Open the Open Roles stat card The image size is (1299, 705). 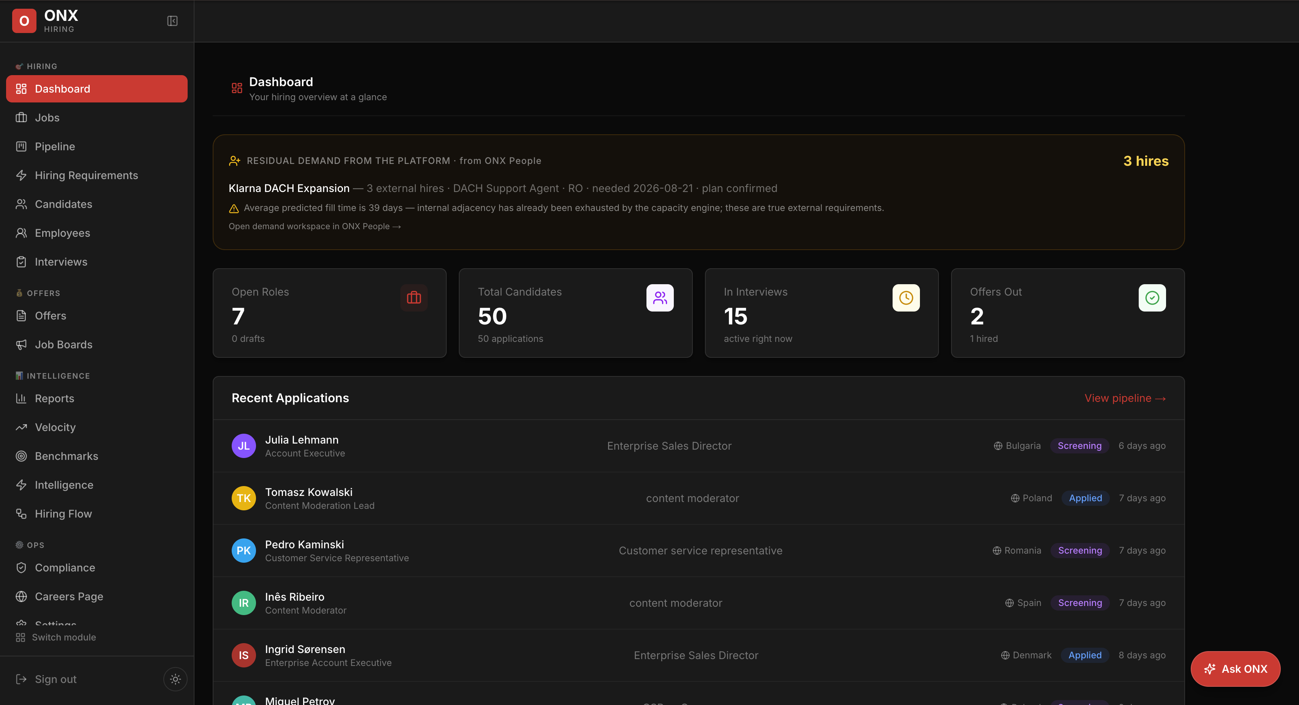click(330, 313)
